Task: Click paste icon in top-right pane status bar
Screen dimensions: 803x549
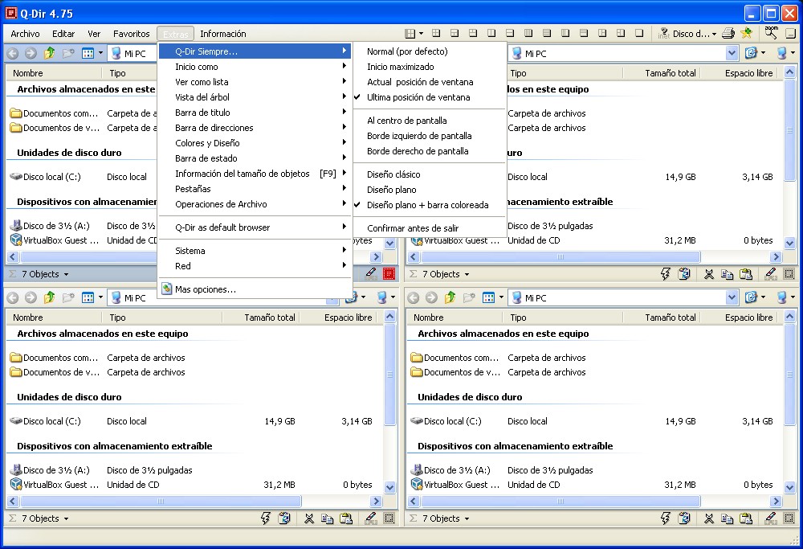Action: tap(746, 274)
